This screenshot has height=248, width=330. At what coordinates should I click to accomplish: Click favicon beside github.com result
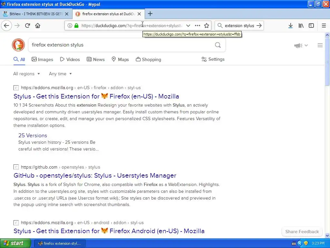(x=16, y=167)
